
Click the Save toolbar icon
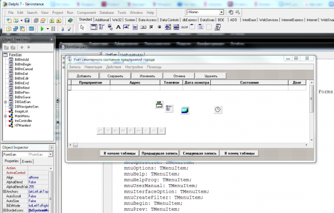click(x=27, y=21)
